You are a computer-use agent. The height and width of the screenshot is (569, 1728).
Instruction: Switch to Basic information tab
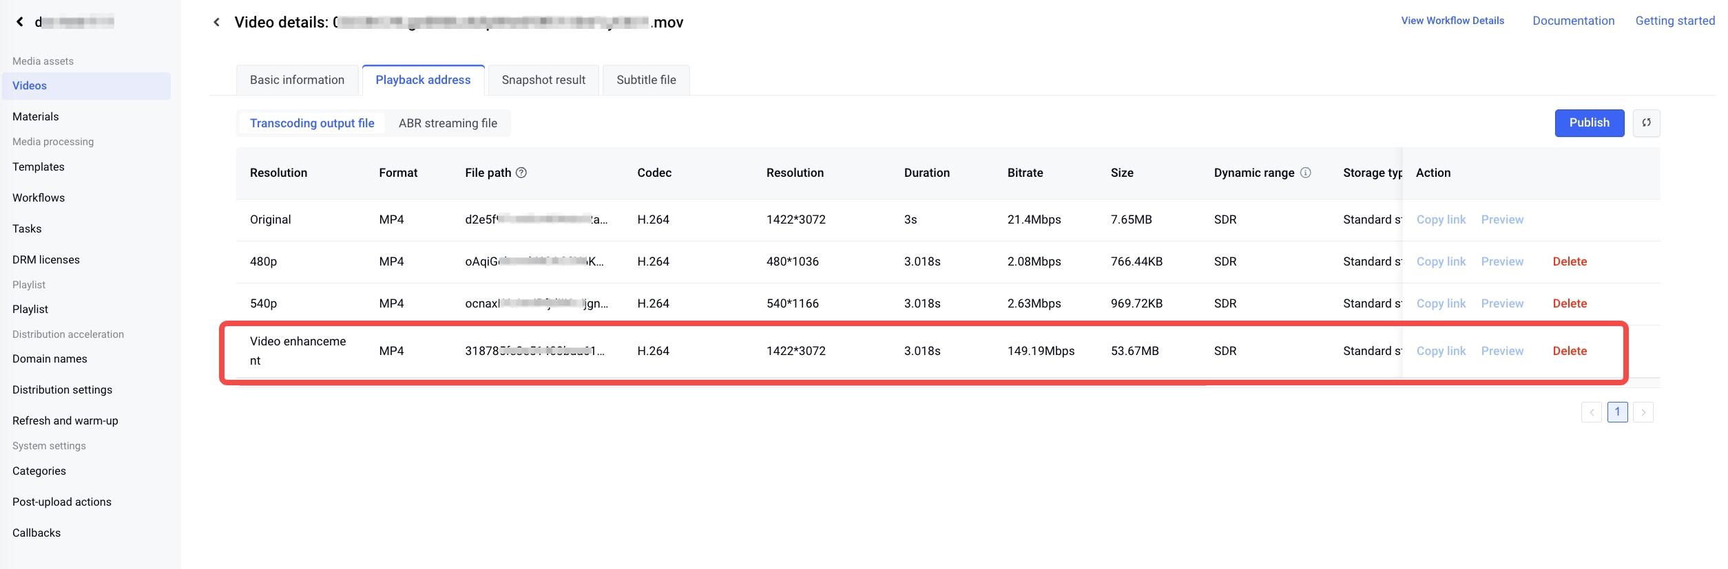click(x=297, y=80)
